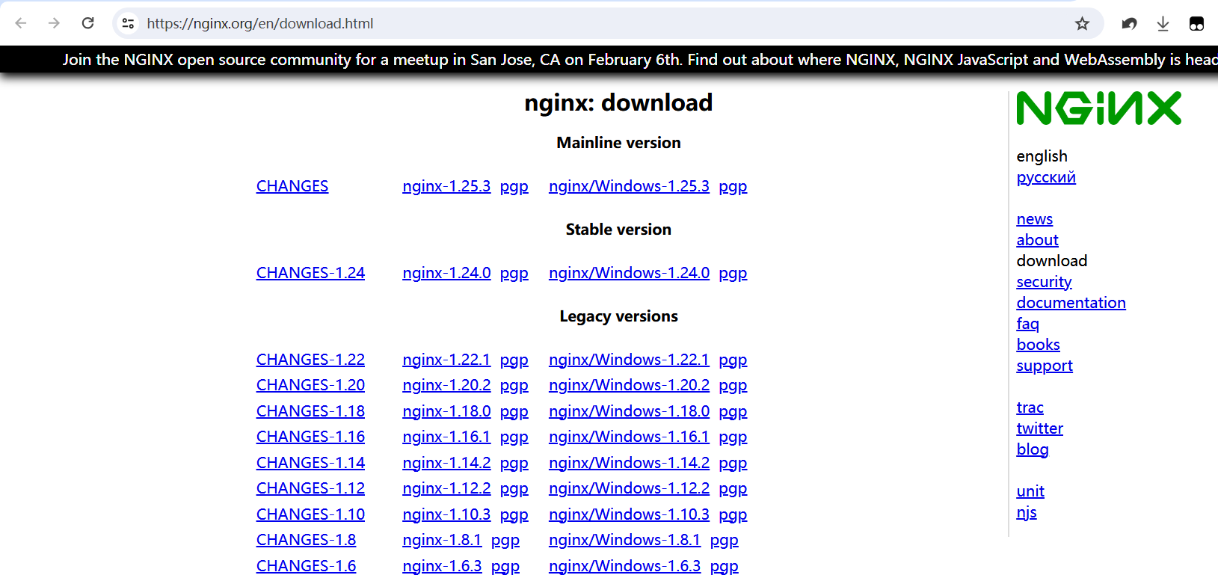Viewport: 1218px width, 578px height.
Task: Open pgp signature for nginx-1.25.3
Action: [514, 187]
